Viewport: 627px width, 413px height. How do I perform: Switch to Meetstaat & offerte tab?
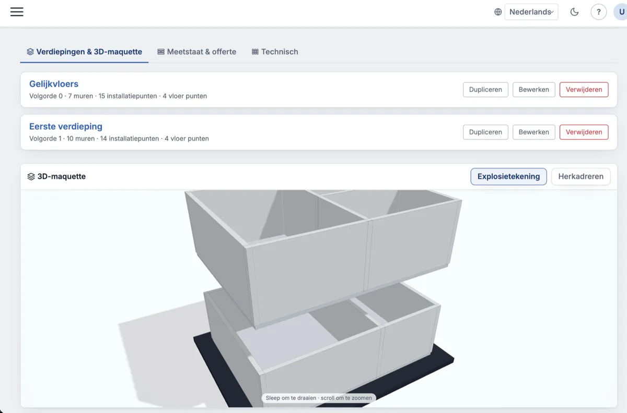pyautogui.click(x=196, y=52)
